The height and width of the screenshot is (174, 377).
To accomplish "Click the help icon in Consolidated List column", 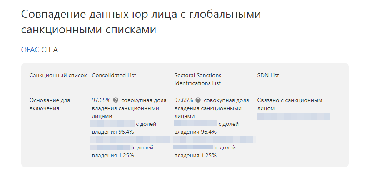I will pos(116,100).
